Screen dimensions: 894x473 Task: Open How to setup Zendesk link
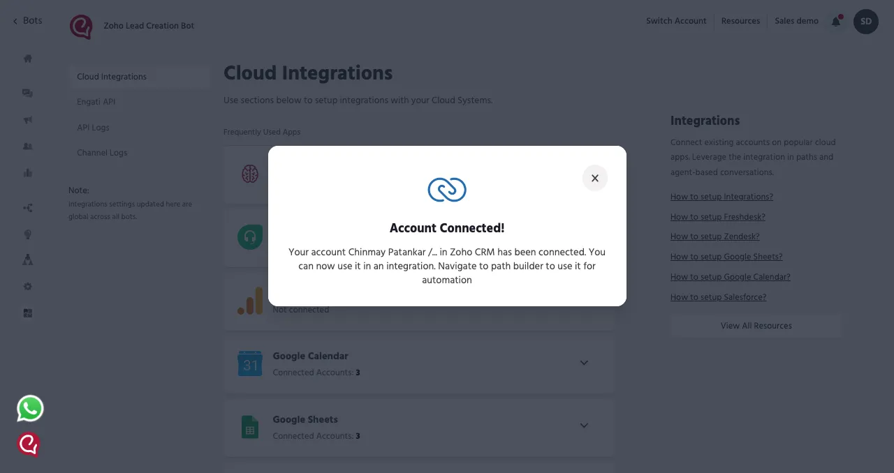(715, 236)
